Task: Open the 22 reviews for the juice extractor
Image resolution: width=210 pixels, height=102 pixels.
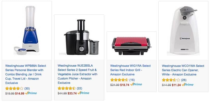Action: tap(79, 88)
